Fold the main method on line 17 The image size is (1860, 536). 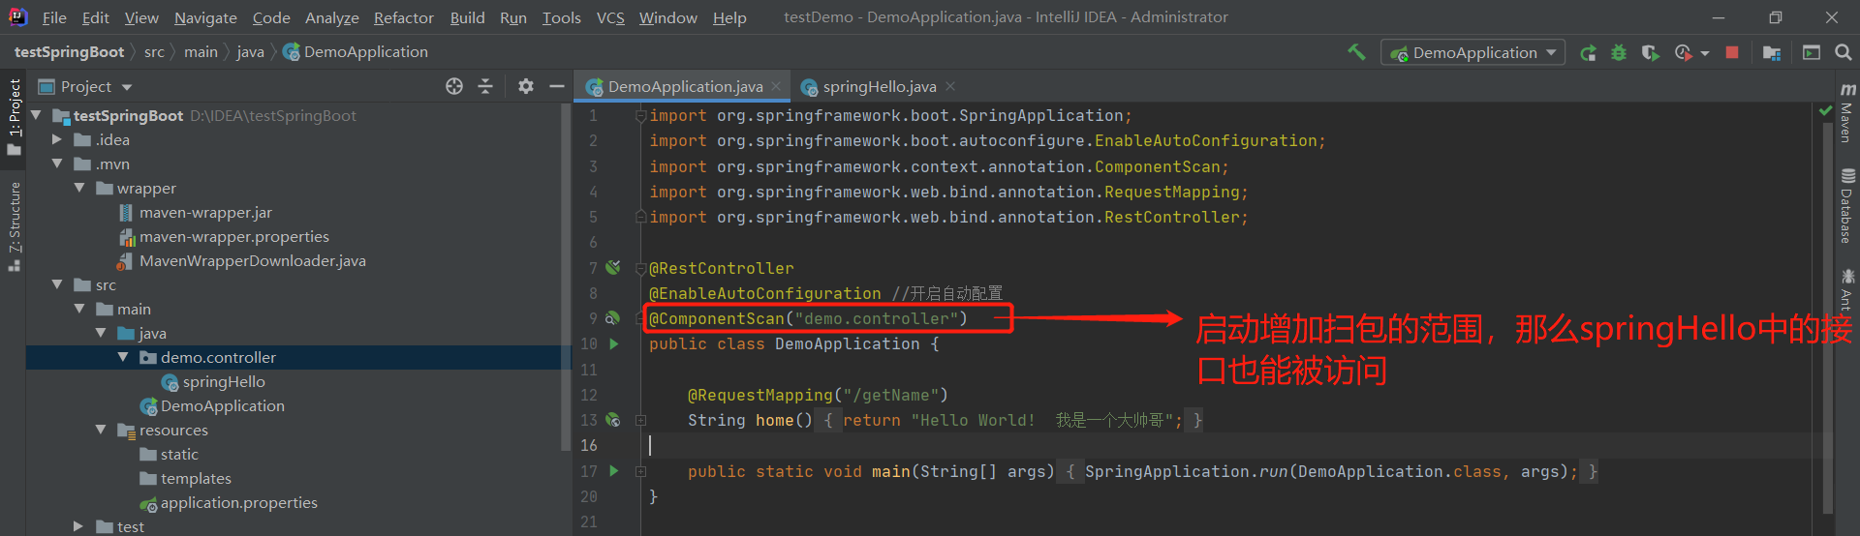coord(640,471)
